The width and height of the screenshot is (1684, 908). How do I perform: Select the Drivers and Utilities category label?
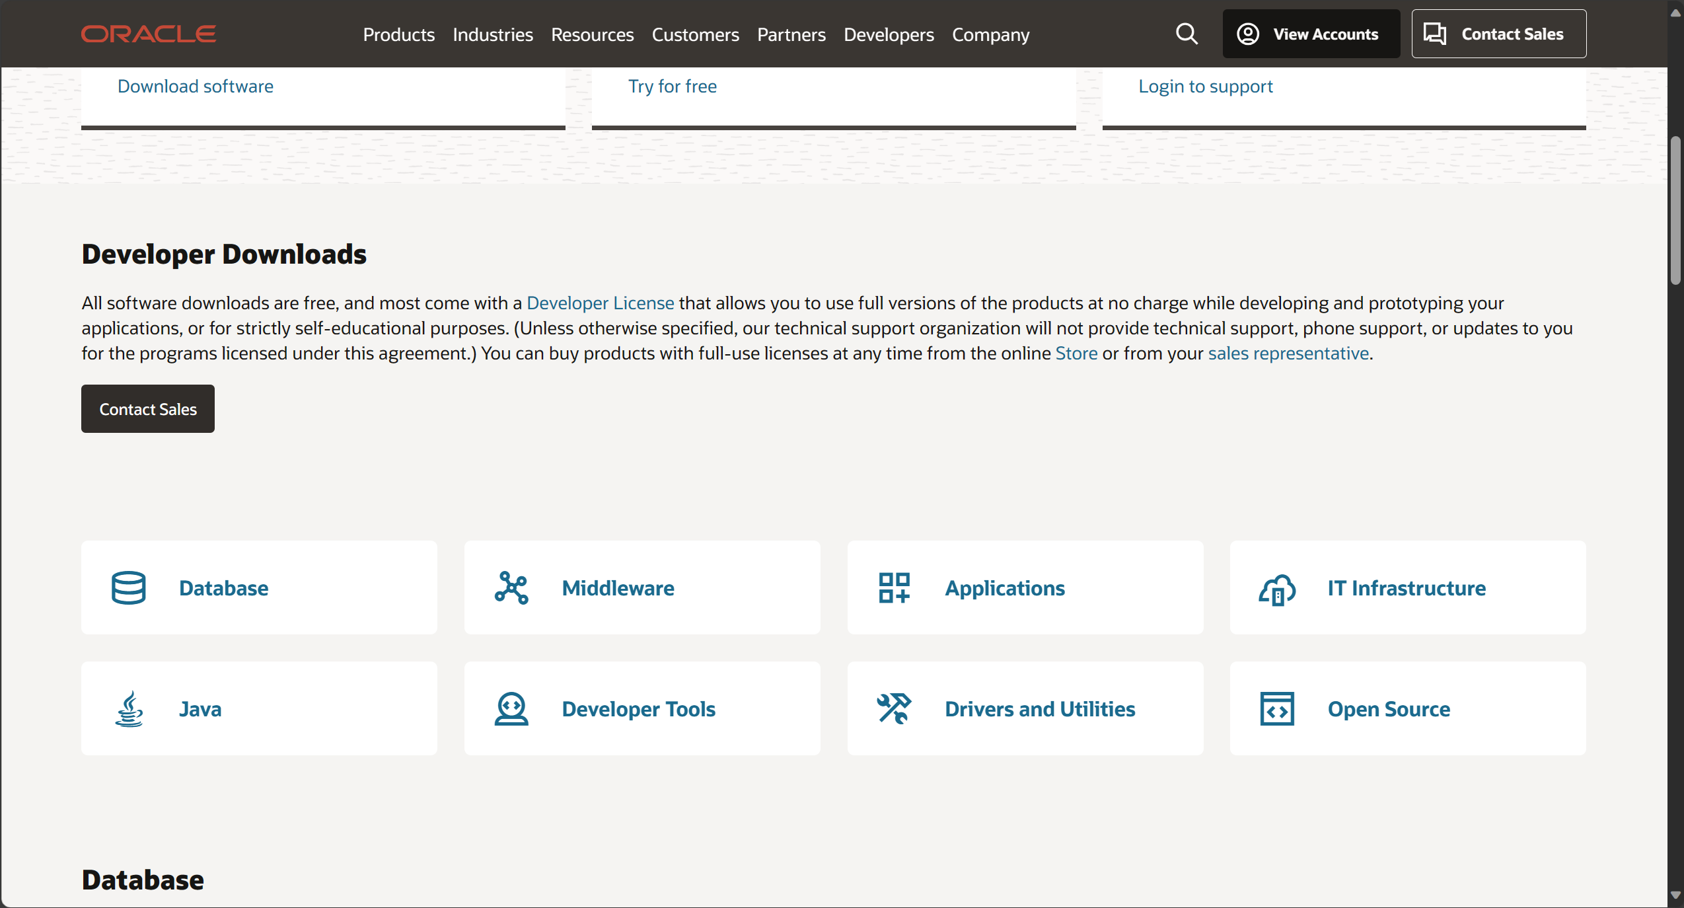click(1040, 709)
